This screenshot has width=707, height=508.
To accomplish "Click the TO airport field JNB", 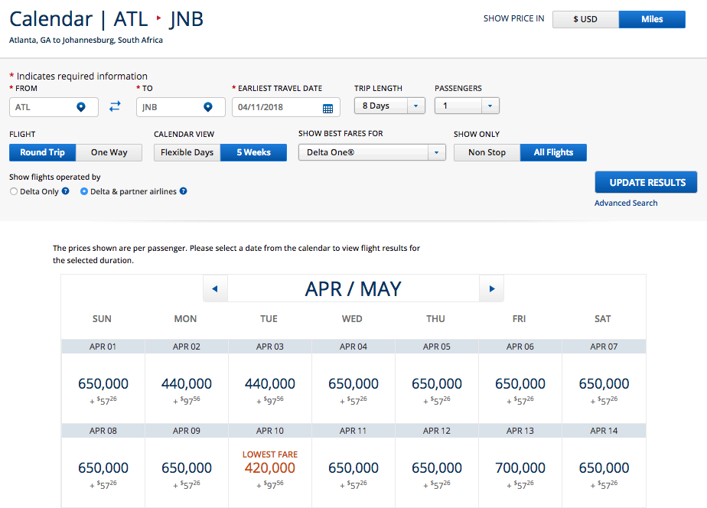I will click(181, 107).
